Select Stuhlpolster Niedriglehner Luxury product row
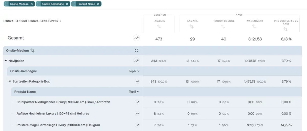This screenshot has width=307, height=131. [63, 102]
